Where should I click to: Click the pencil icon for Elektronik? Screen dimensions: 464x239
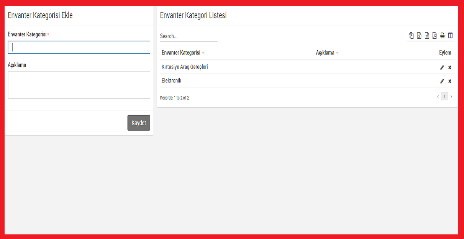pyautogui.click(x=442, y=81)
